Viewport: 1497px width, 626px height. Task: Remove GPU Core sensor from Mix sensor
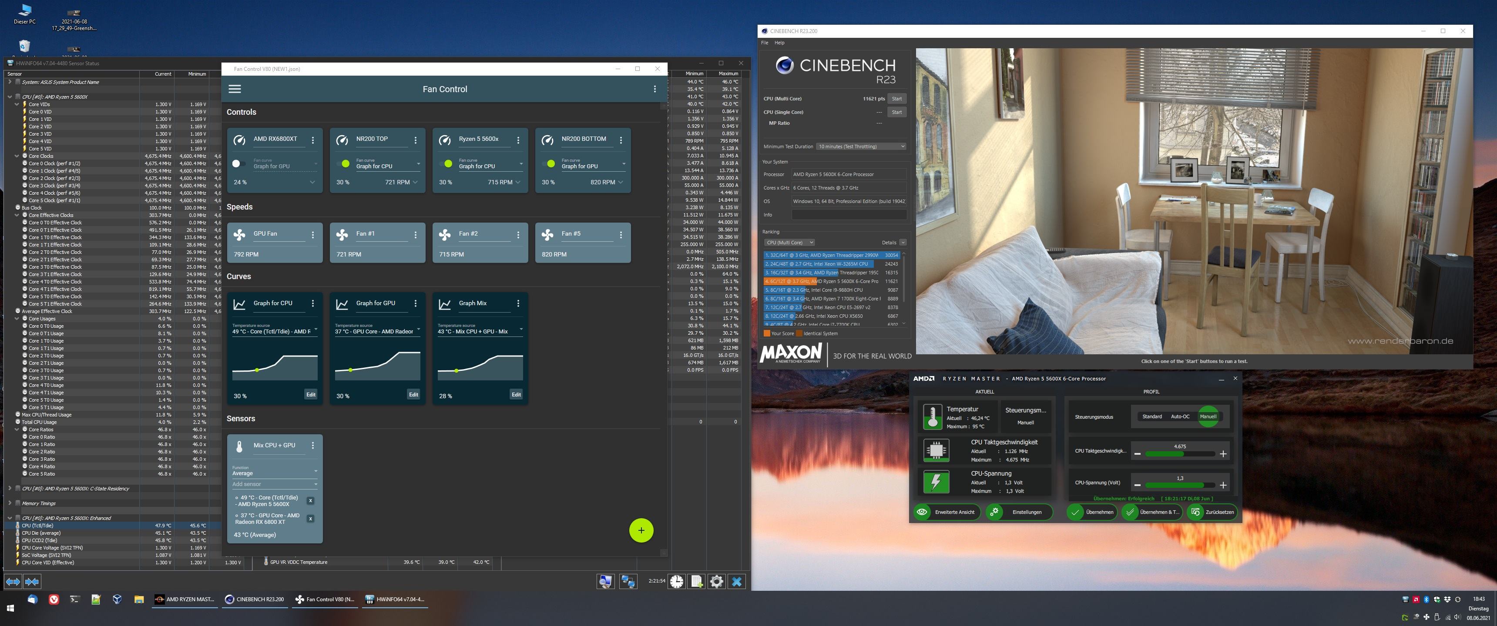pyautogui.click(x=310, y=519)
